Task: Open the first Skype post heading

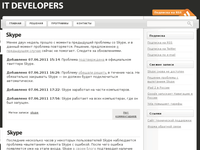Action: [14, 35]
